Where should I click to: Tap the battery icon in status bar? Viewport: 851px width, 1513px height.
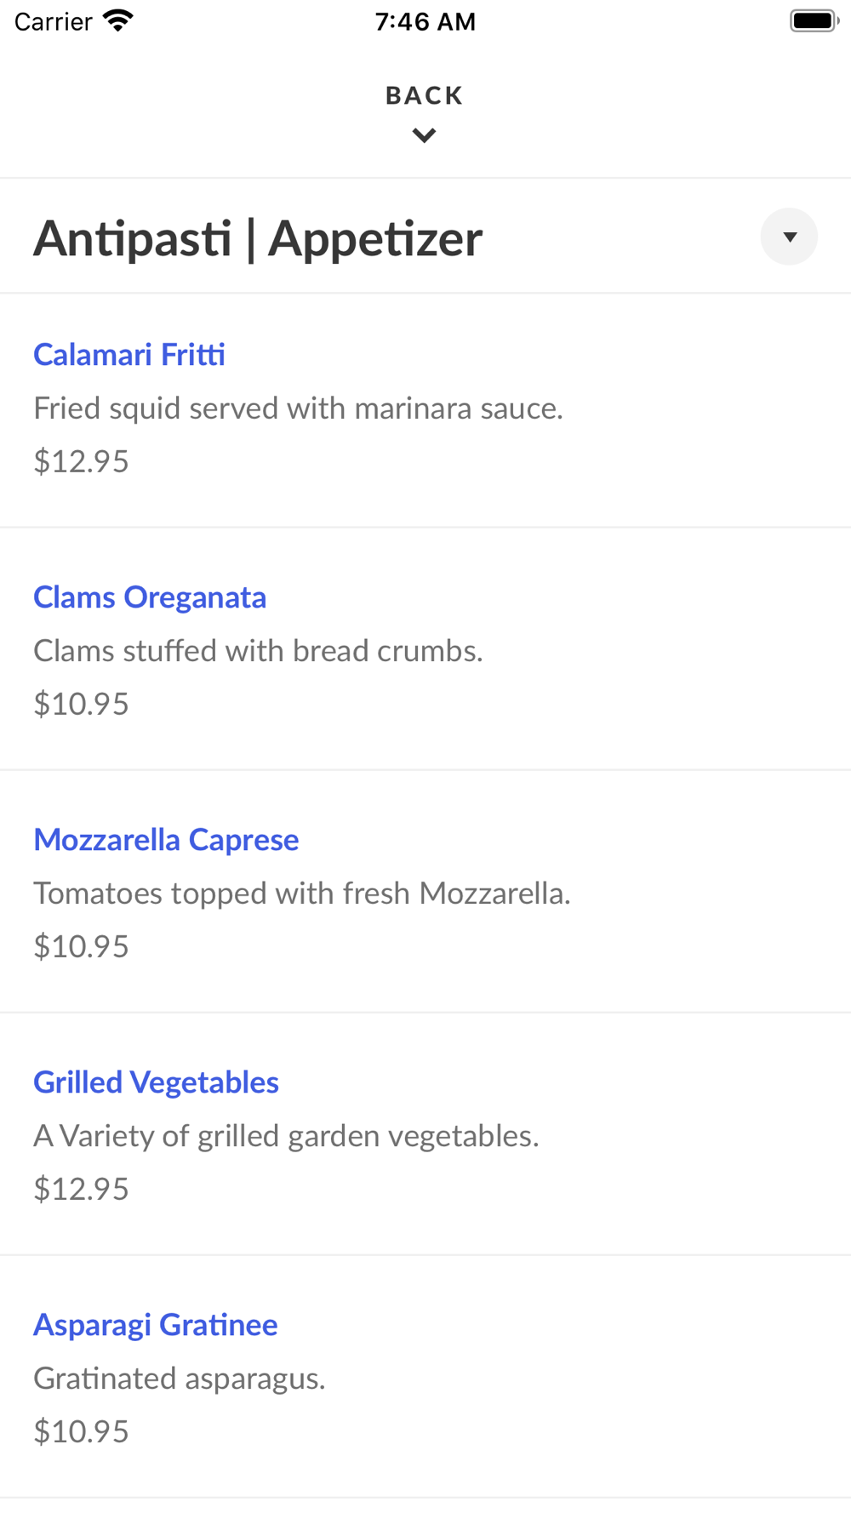(814, 20)
